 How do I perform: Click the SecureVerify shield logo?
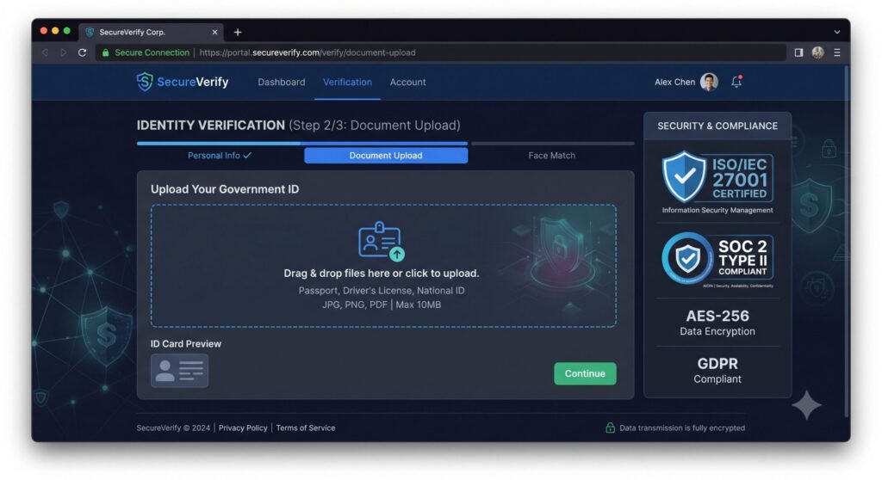click(x=145, y=82)
